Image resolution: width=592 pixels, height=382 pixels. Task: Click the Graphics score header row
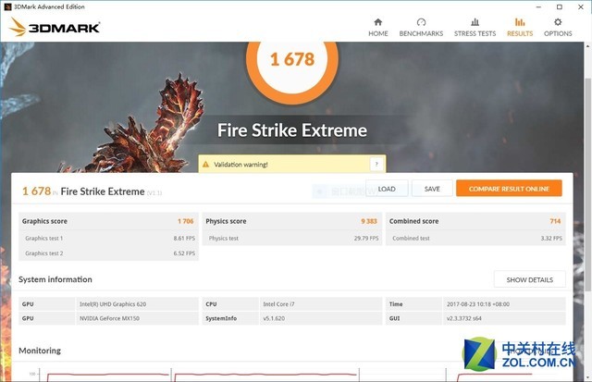[107, 222]
